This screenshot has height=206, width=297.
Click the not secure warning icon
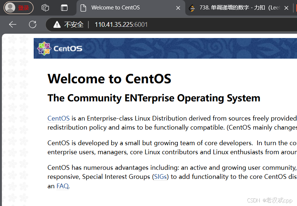pyautogui.click(x=57, y=25)
